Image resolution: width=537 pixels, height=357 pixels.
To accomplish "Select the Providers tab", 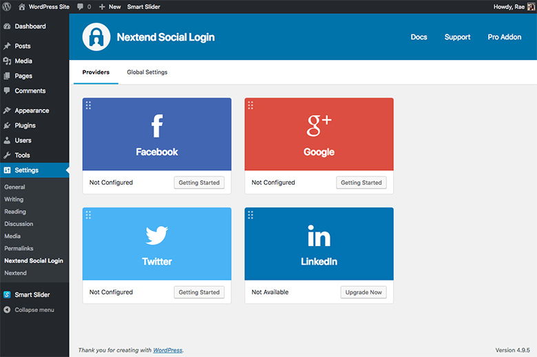I will pyautogui.click(x=96, y=72).
